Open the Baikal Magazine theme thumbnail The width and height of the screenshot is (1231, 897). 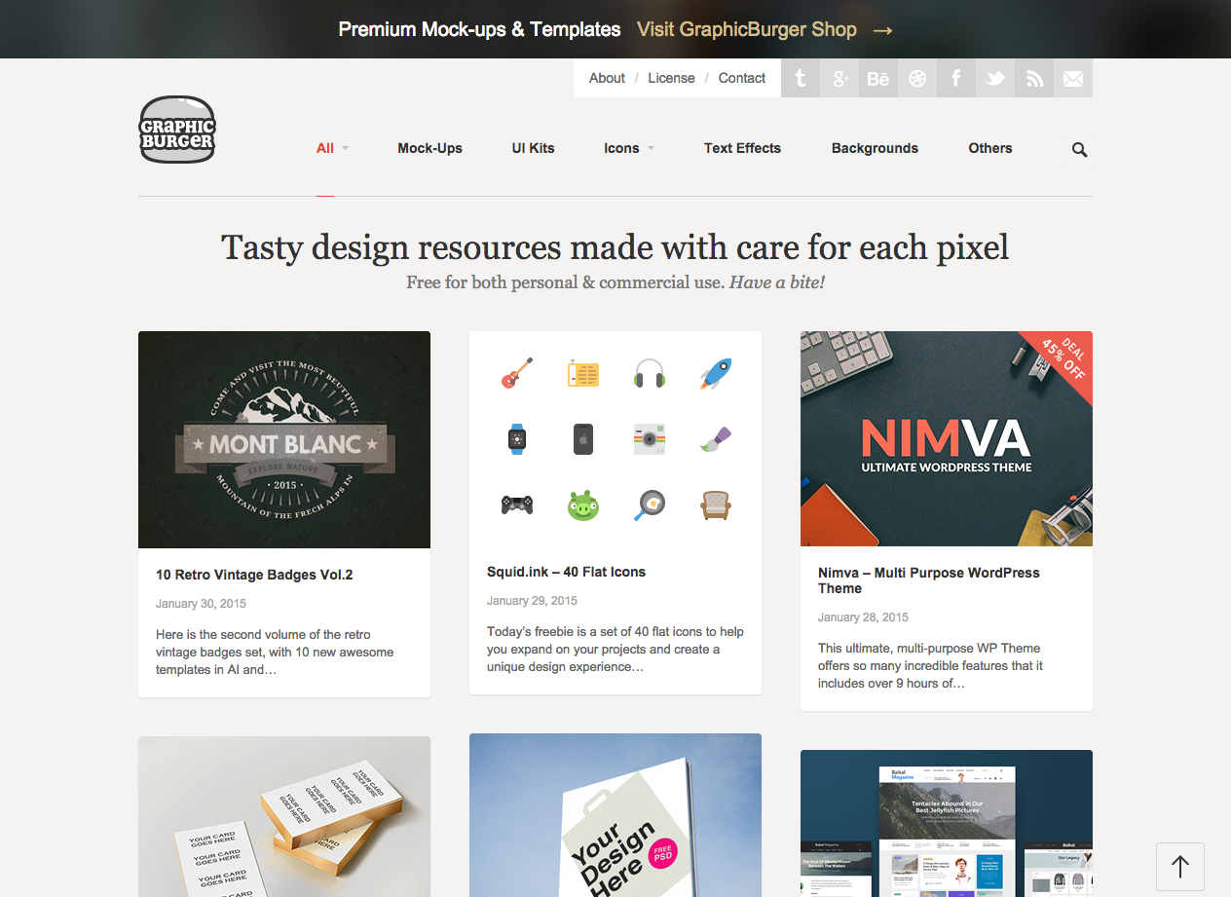[x=947, y=823]
